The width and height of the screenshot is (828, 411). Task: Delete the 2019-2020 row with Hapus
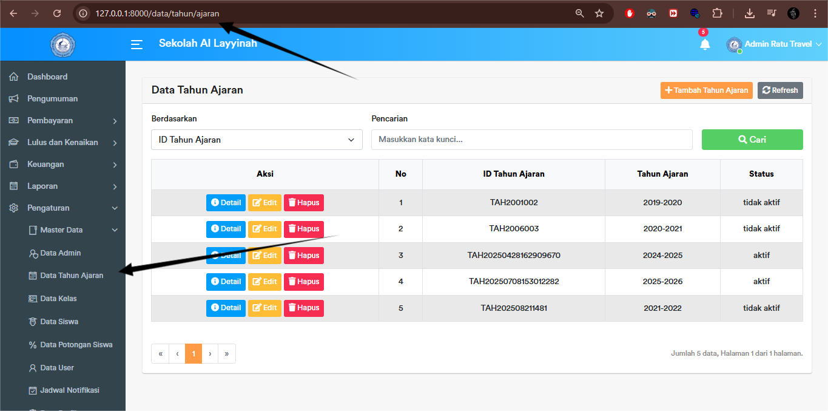coord(303,203)
